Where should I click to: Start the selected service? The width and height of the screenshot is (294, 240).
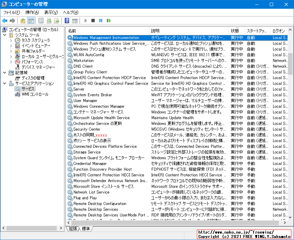[x=85, y=21]
